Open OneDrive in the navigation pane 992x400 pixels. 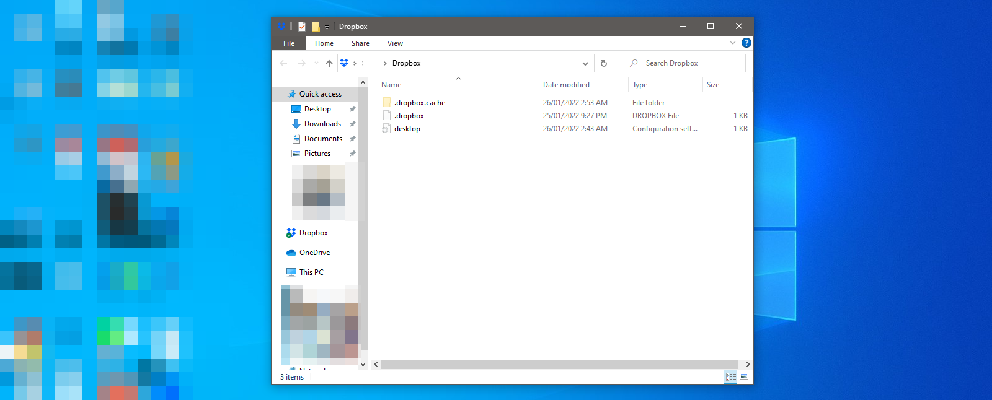coord(314,253)
